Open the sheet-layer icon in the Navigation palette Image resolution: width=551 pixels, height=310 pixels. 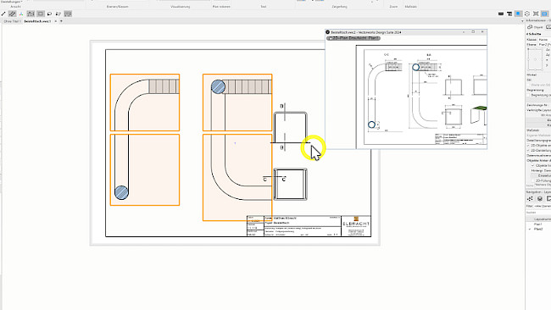pyautogui.click(x=548, y=199)
